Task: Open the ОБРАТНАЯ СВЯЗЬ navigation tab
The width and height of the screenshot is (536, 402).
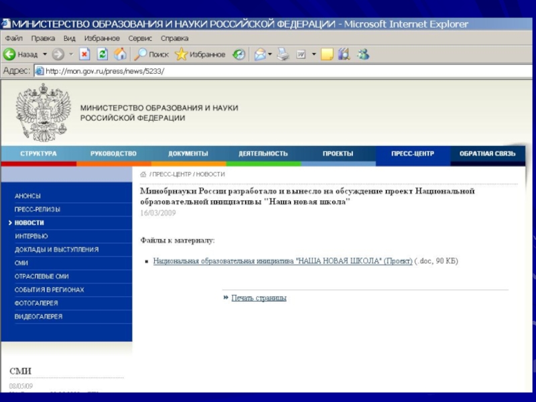Action: click(488, 153)
